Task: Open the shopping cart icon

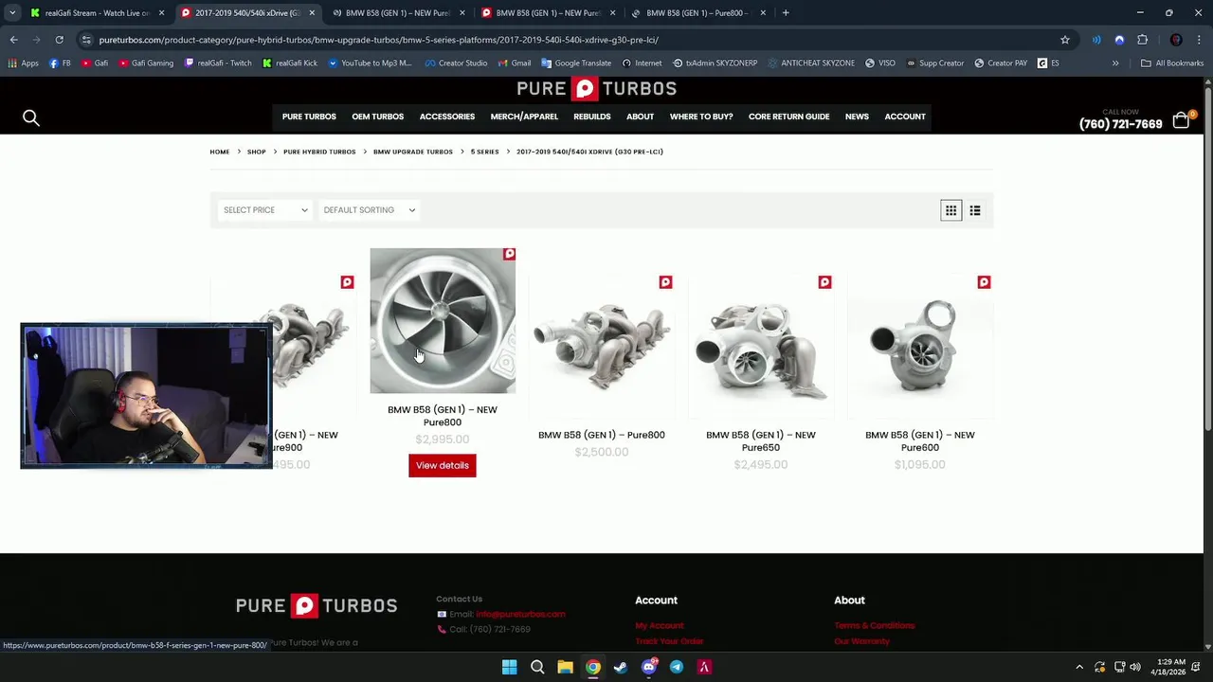Action: point(1181,120)
